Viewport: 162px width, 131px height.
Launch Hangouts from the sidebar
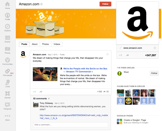pyautogui.click(x=8, y=105)
